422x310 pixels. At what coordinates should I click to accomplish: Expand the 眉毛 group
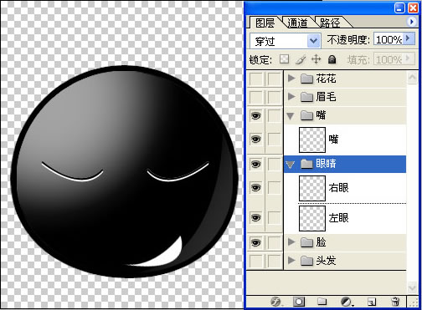[x=291, y=96]
